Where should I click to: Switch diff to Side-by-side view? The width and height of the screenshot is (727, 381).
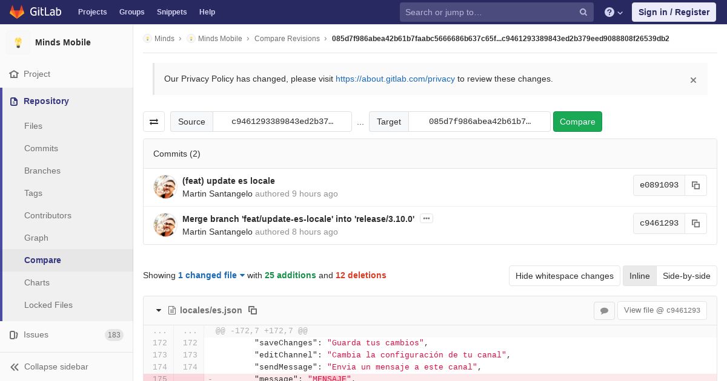coord(686,276)
